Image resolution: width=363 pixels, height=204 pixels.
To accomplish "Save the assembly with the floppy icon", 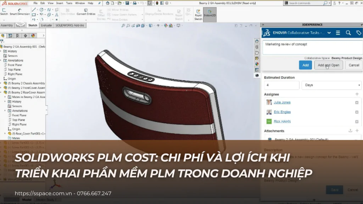I will pos(127,3).
